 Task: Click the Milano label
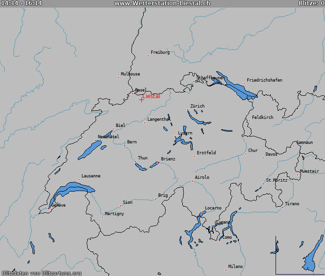click(235, 267)
